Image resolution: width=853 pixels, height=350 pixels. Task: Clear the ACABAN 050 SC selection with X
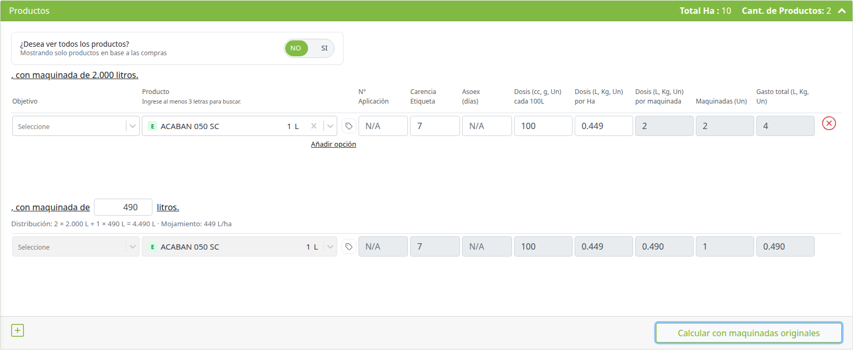click(314, 126)
